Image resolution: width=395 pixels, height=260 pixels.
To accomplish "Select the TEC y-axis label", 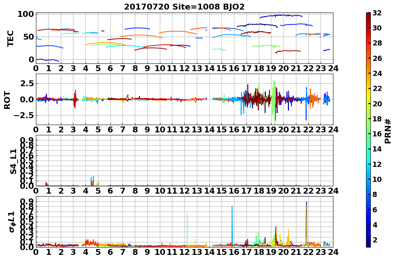I will coord(10,39).
